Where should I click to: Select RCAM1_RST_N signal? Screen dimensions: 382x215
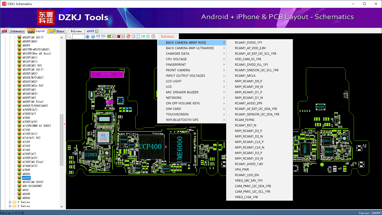(260, 125)
